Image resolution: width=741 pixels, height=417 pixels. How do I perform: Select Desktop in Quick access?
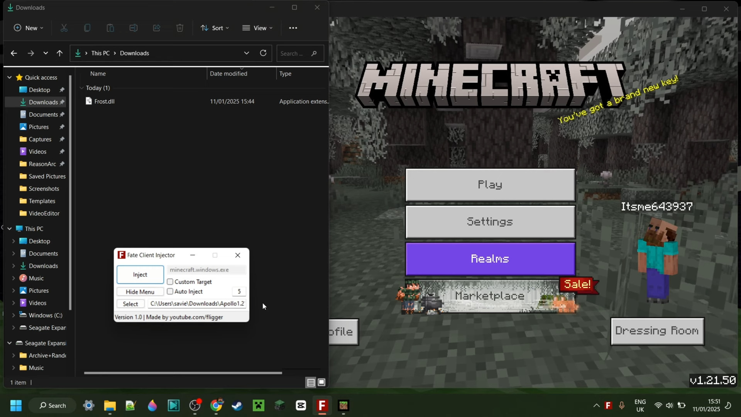click(x=39, y=90)
